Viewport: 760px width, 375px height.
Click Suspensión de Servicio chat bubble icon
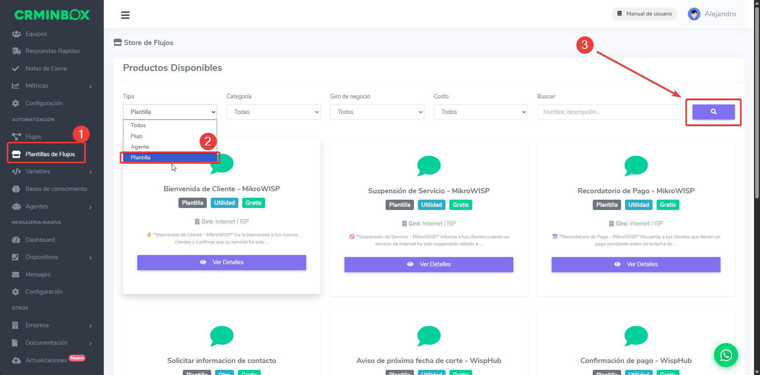click(429, 165)
